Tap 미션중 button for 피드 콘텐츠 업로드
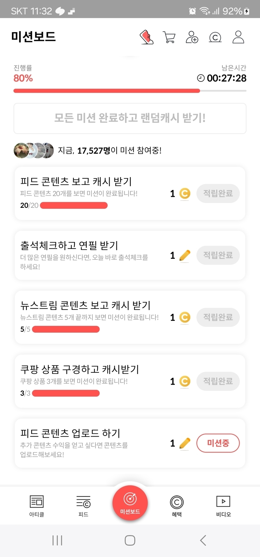260x557 pixels. point(218,443)
